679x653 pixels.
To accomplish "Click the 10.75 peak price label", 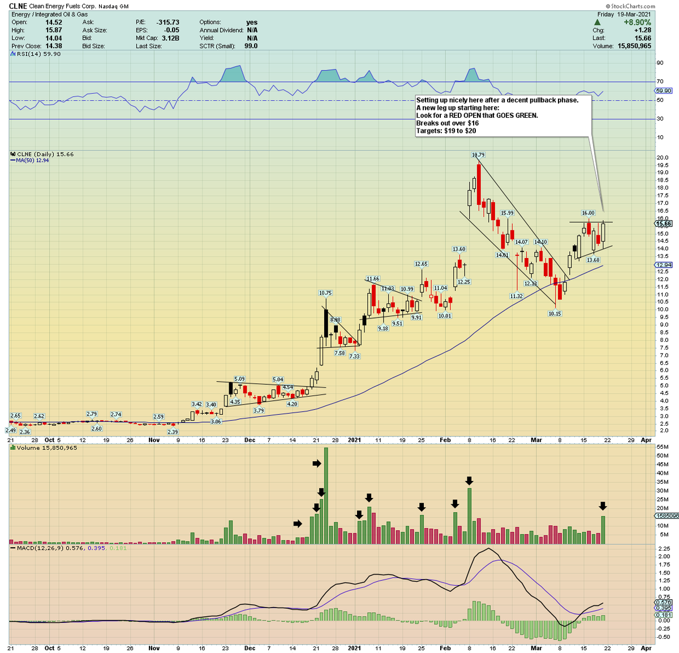I will coord(325,293).
